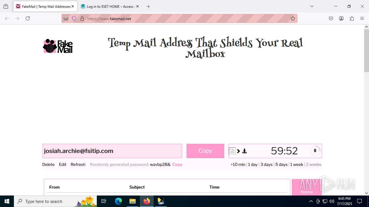369x207 pixels.
Task: Set mailbox lifetime to 1 week
Action: pos(297,164)
